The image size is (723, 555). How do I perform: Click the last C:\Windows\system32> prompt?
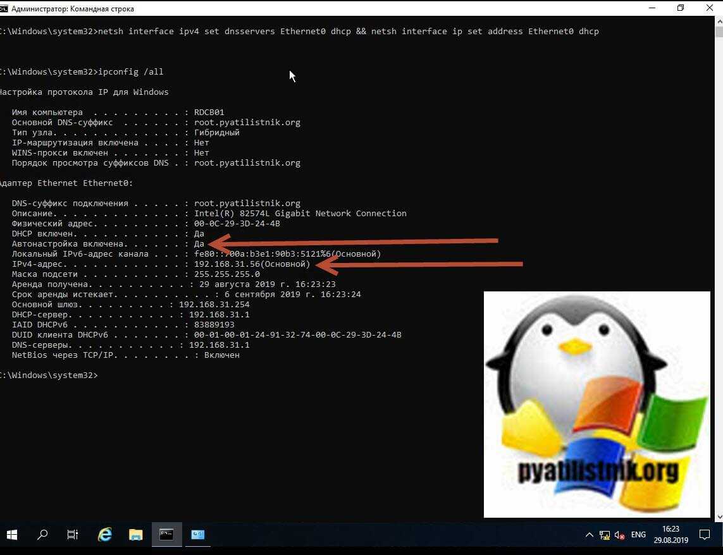click(49, 375)
